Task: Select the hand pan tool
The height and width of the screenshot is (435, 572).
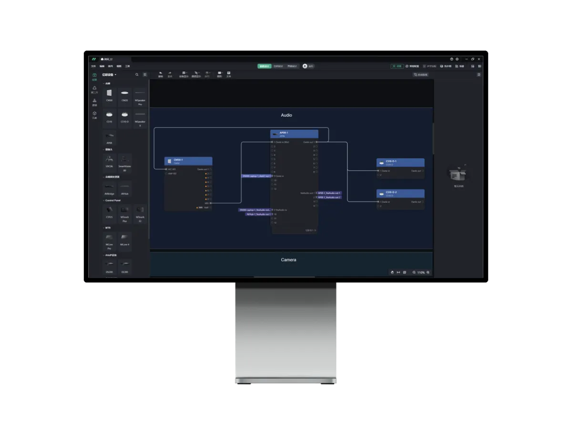Action: pyautogui.click(x=392, y=272)
